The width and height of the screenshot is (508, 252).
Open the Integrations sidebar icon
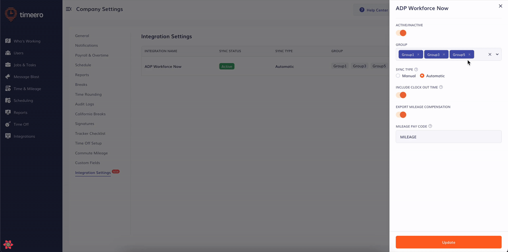tap(8, 136)
